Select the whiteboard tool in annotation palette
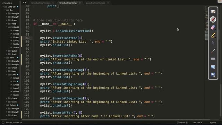Image resolution: width=222 pixels, height=125 pixels. [213, 11]
